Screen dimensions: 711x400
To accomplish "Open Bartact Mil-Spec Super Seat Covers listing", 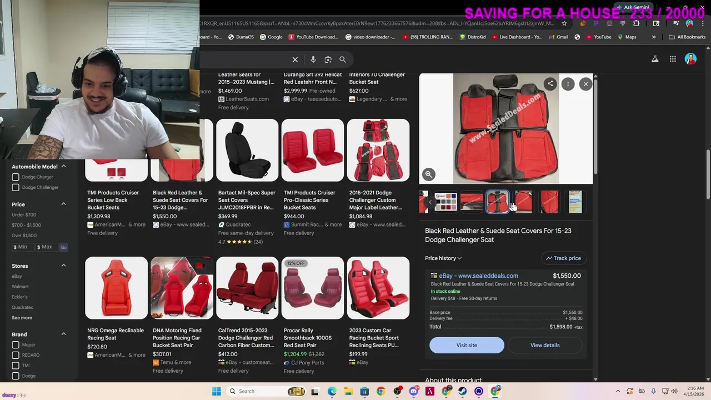I will coord(247,182).
